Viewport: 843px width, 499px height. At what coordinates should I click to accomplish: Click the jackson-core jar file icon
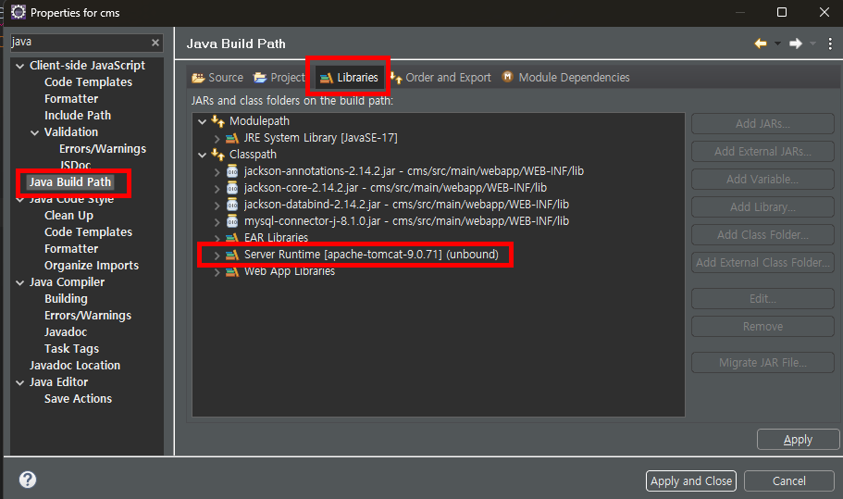(x=232, y=188)
